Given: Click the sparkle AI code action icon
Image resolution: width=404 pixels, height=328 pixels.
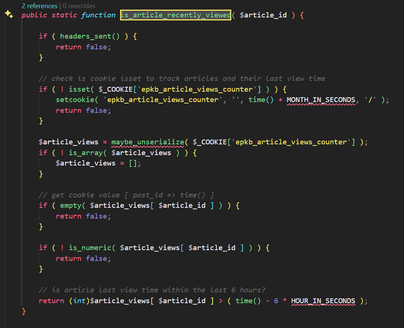Looking at the screenshot, I should pyautogui.click(x=9, y=14).
